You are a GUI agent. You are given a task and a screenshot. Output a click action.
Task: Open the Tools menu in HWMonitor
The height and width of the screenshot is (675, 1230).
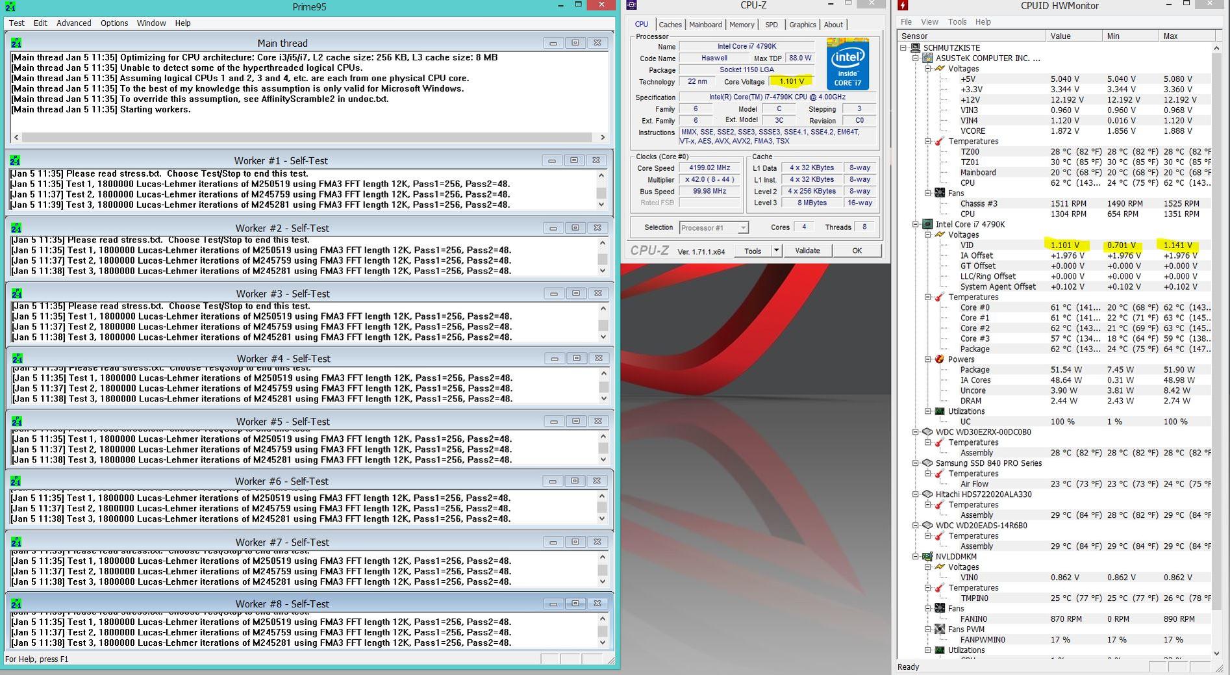957,21
